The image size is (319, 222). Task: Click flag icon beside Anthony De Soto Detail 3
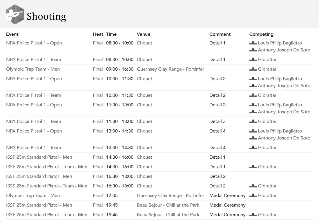click(253, 112)
